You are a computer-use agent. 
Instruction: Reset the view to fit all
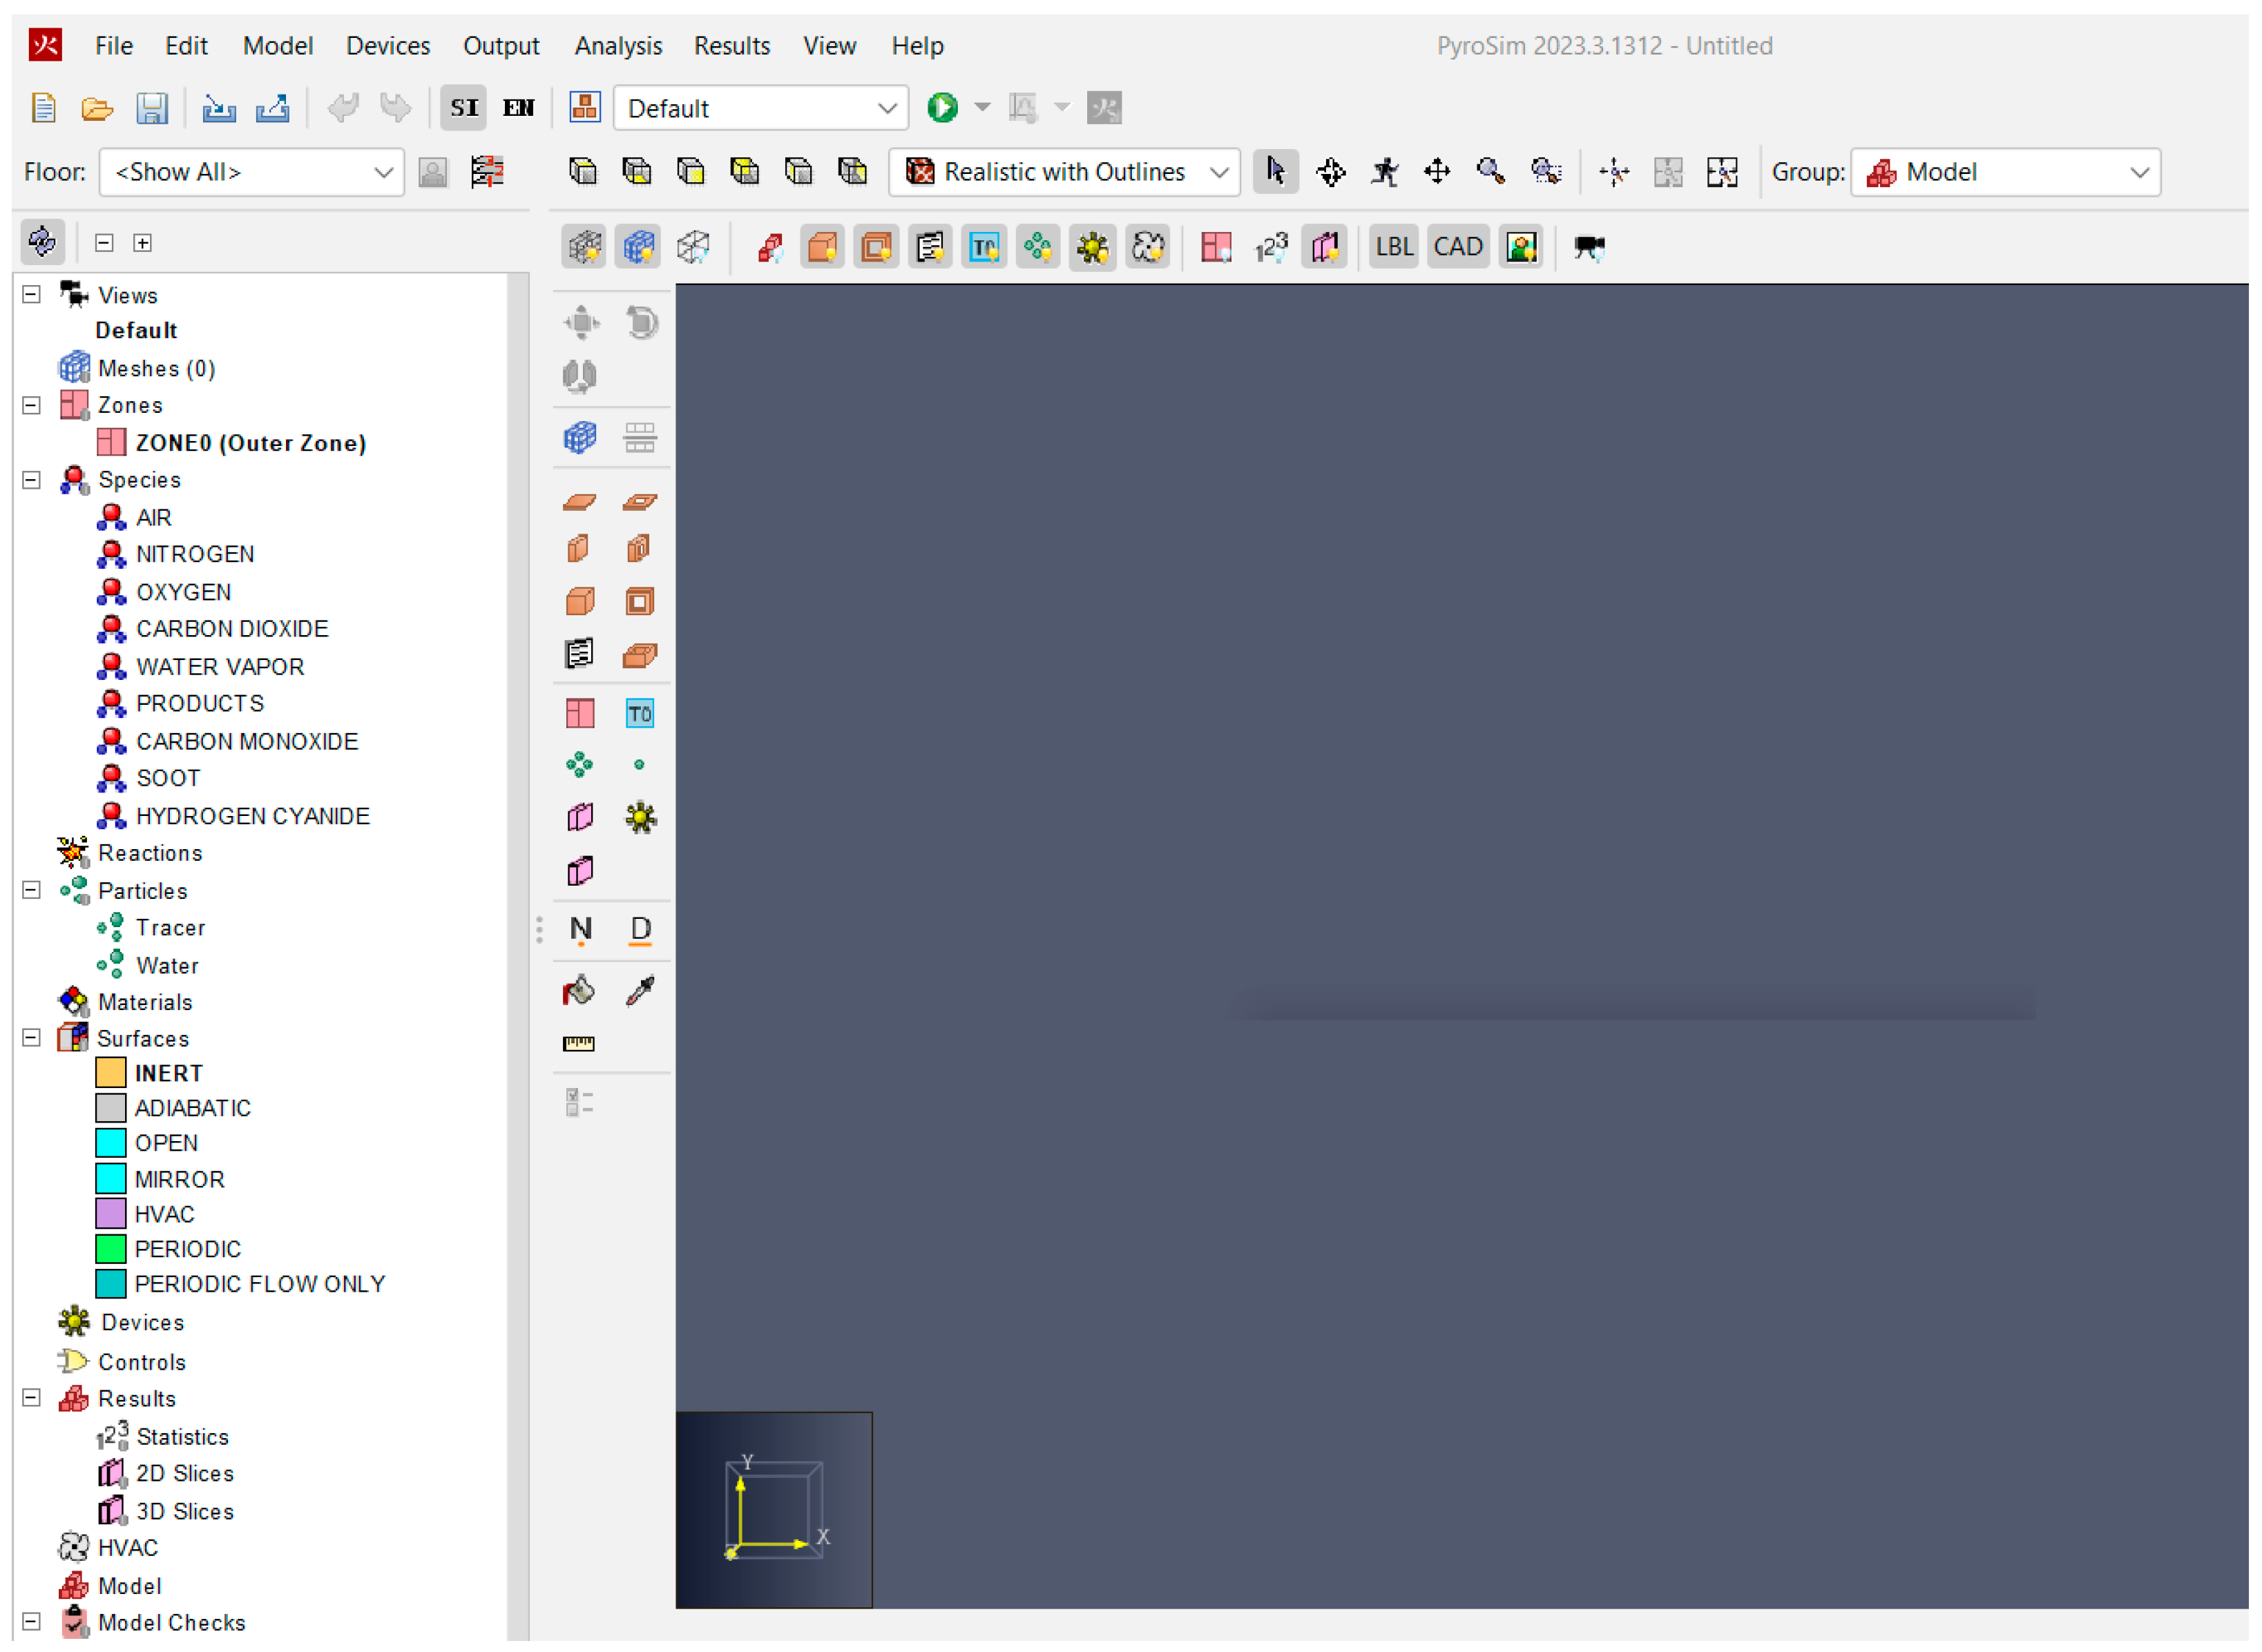tap(1723, 172)
